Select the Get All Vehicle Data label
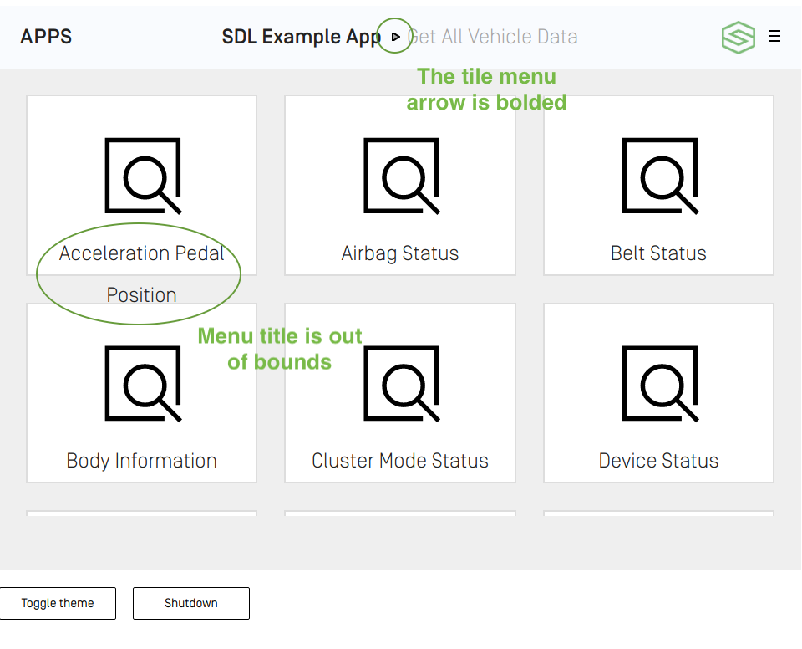The image size is (802, 649). 493,36
